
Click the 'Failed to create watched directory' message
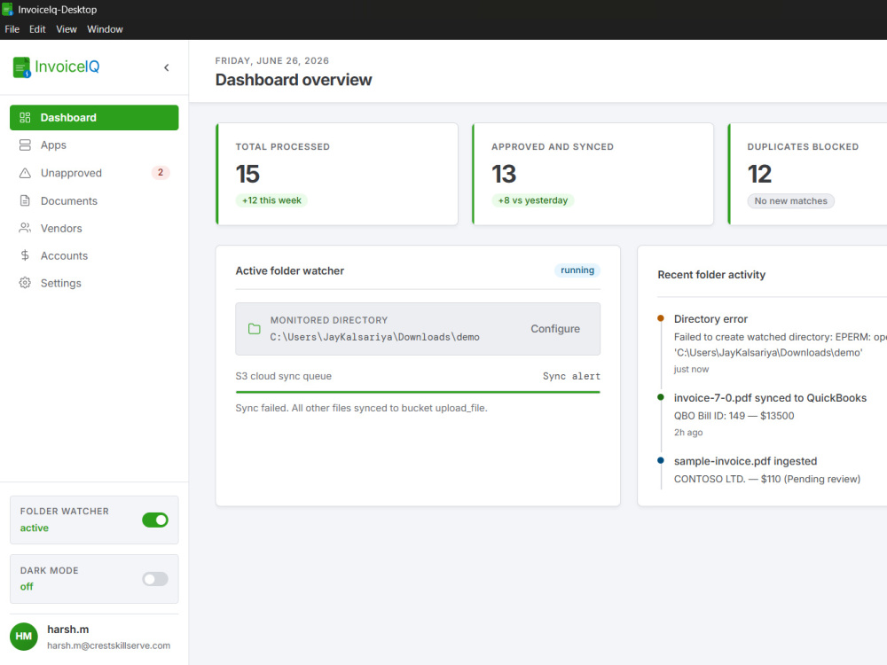click(x=780, y=345)
